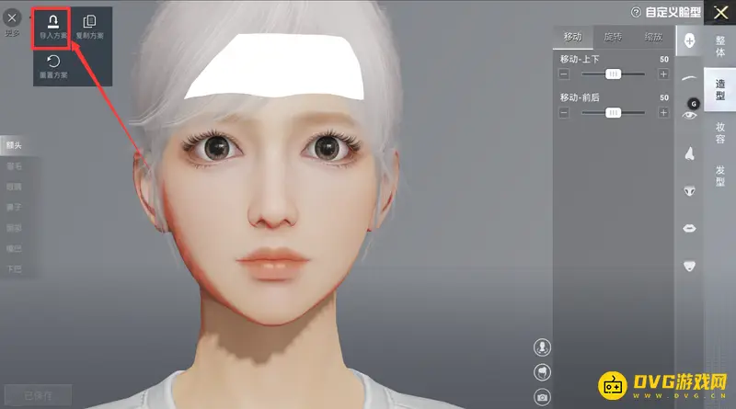Screen dimensions: 736x409
Task: Click the 移动-上下 value 50
Action: coord(663,60)
